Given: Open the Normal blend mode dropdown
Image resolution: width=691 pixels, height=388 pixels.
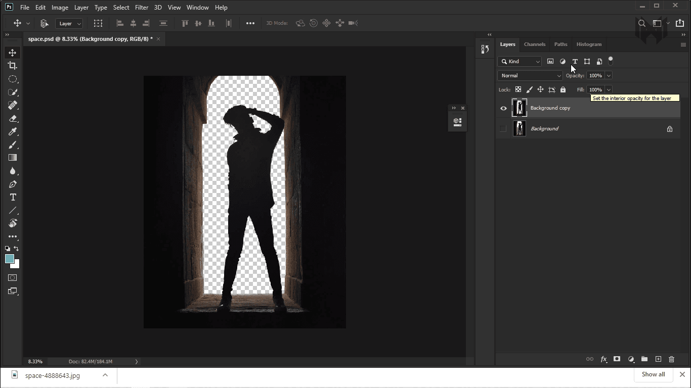Looking at the screenshot, I should coord(530,75).
